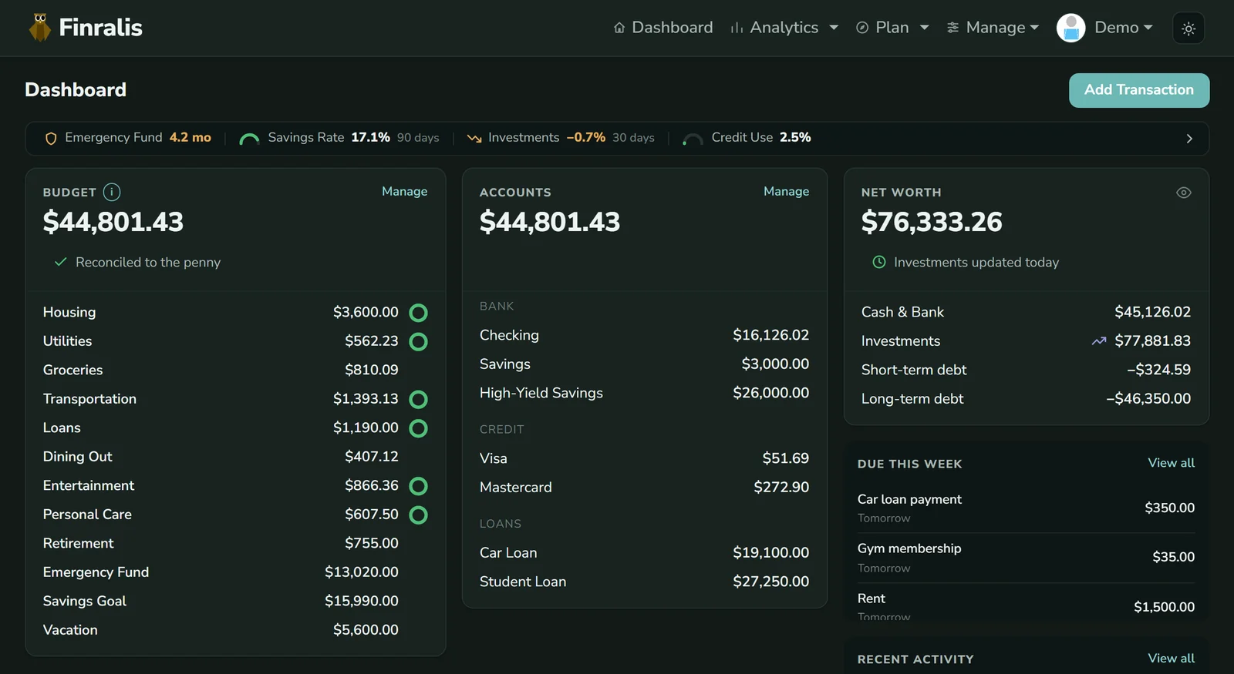The height and width of the screenshot is (674, 1234).
Task: Click the Reconciled checkmark icon
Action: [x=60, y=262]
